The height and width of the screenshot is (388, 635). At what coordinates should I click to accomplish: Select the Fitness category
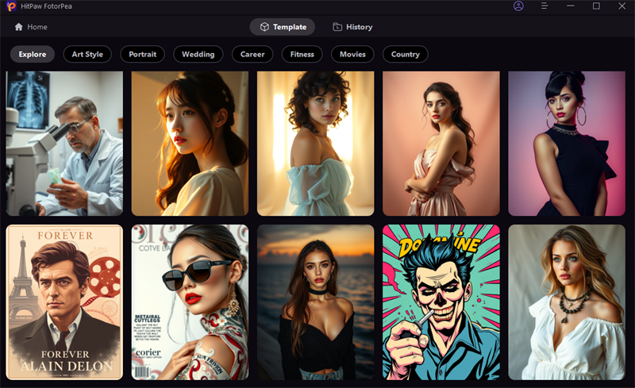click(302, 54)
